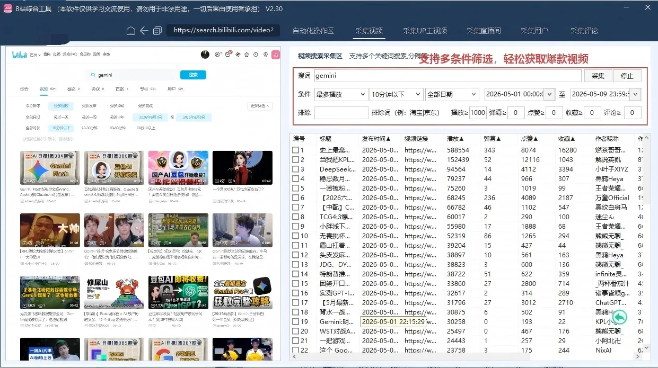658x368 pixels.
Task: Click the 采集 button to start collecting
Action: [x=598, y=76]
